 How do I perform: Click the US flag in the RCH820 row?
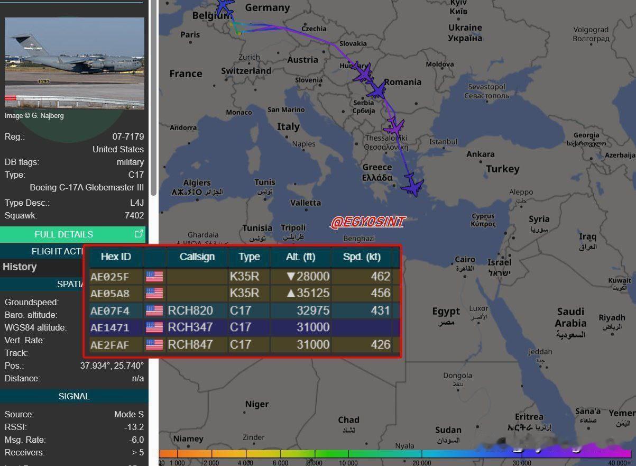tap(154, 310)
